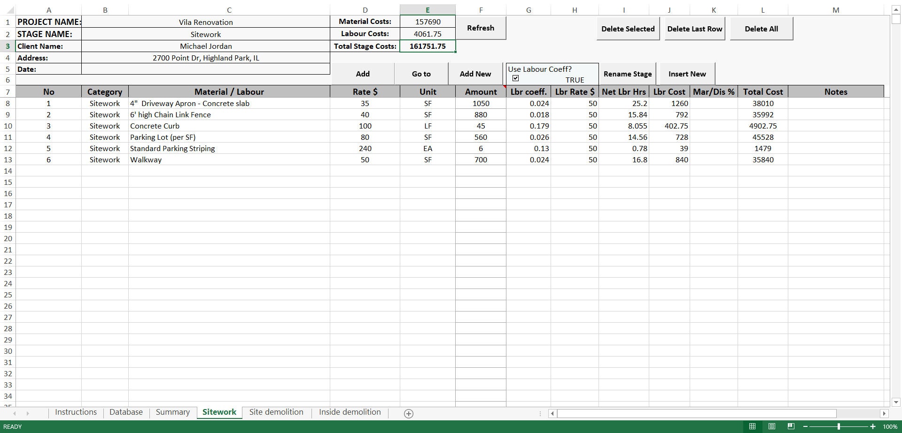This screenshot has width=902, height=433.
Task: Zoom in using the plus icon
Action: click(871, 426)
